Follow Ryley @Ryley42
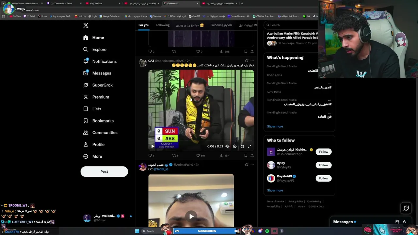 pos(324,165)
